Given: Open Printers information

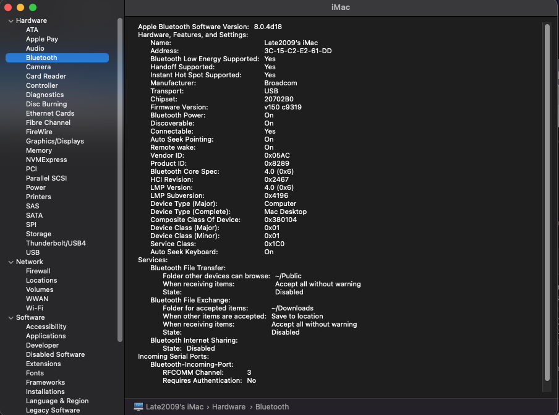Looking at the screenshot, I should pyautogui.click(x=38, y=197).
